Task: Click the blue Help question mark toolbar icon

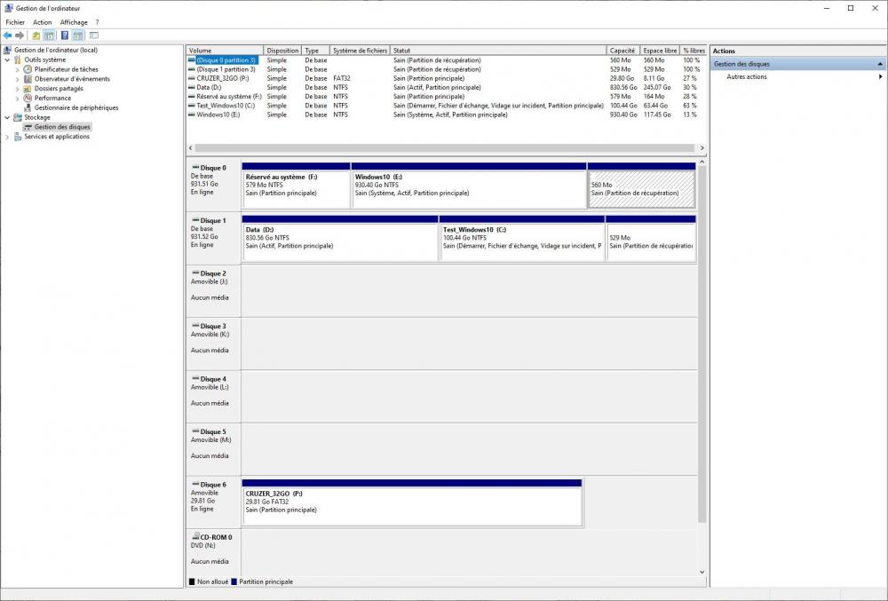Action: (x=65, y=36)
